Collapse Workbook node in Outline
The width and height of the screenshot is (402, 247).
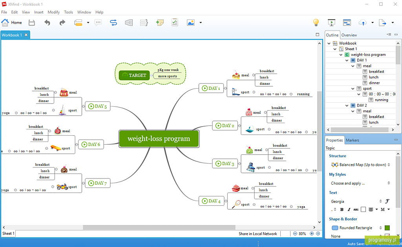pyautogui.click(x=329, y=43)
